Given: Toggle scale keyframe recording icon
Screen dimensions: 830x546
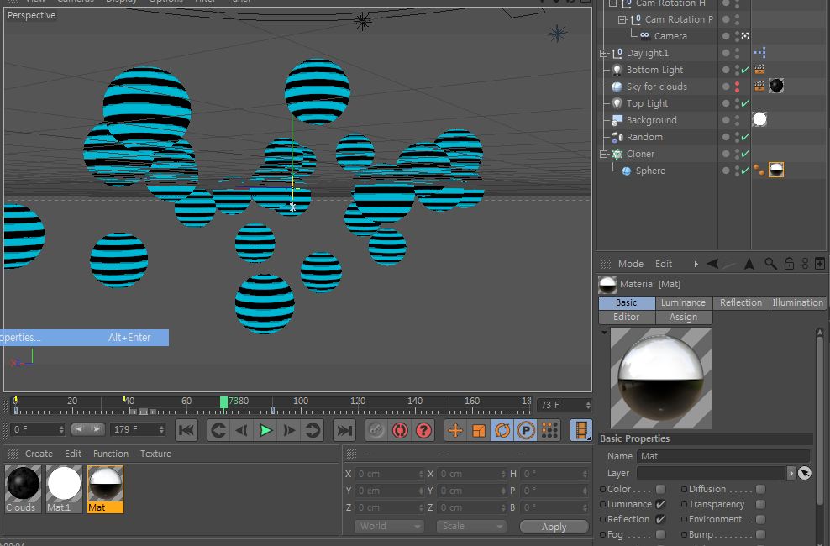Looking at the screenshot, I should pos(479,430).
